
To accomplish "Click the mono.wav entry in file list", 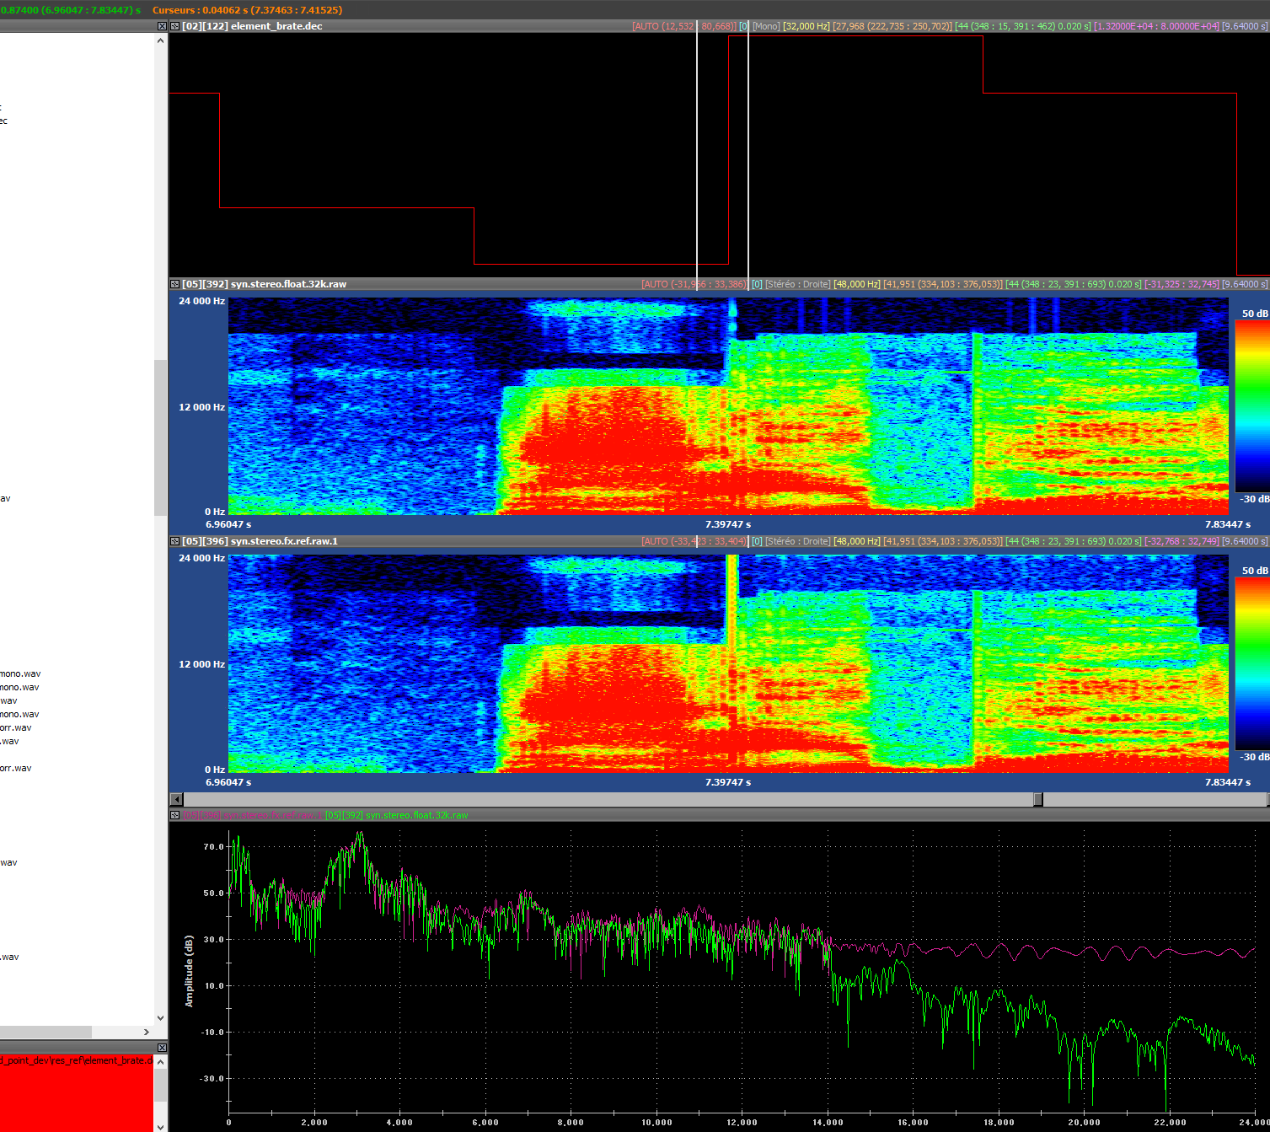I will pos(20,673).
